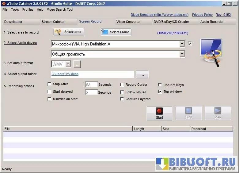239x173 pixels.
Task: Click the Select Frame button
Action: click(x=116, y=32)
